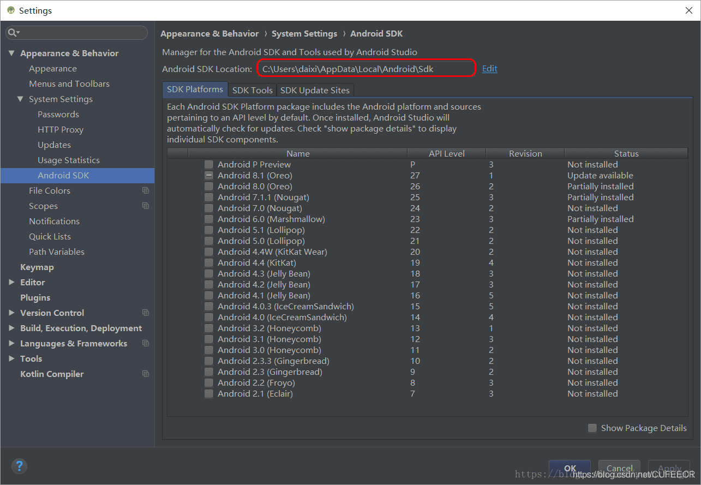Open the Updates settings page
The height and width of the screenshot is (485, 701).
click(54, 145)
